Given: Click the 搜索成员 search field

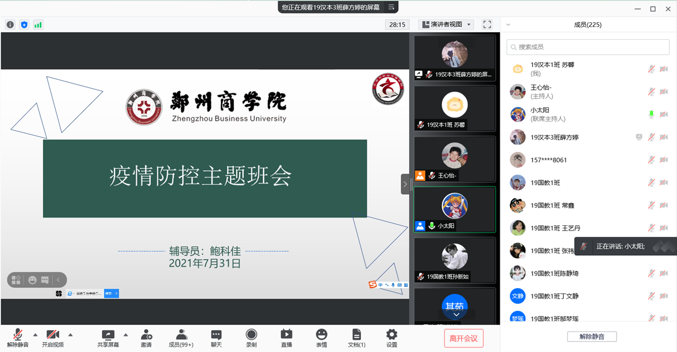Looking at the screenshot, I should click(x=588, y=47).
